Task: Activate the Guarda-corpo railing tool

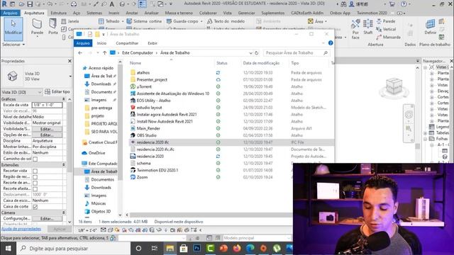Action: pyautogui.click(x=182, y=21)
